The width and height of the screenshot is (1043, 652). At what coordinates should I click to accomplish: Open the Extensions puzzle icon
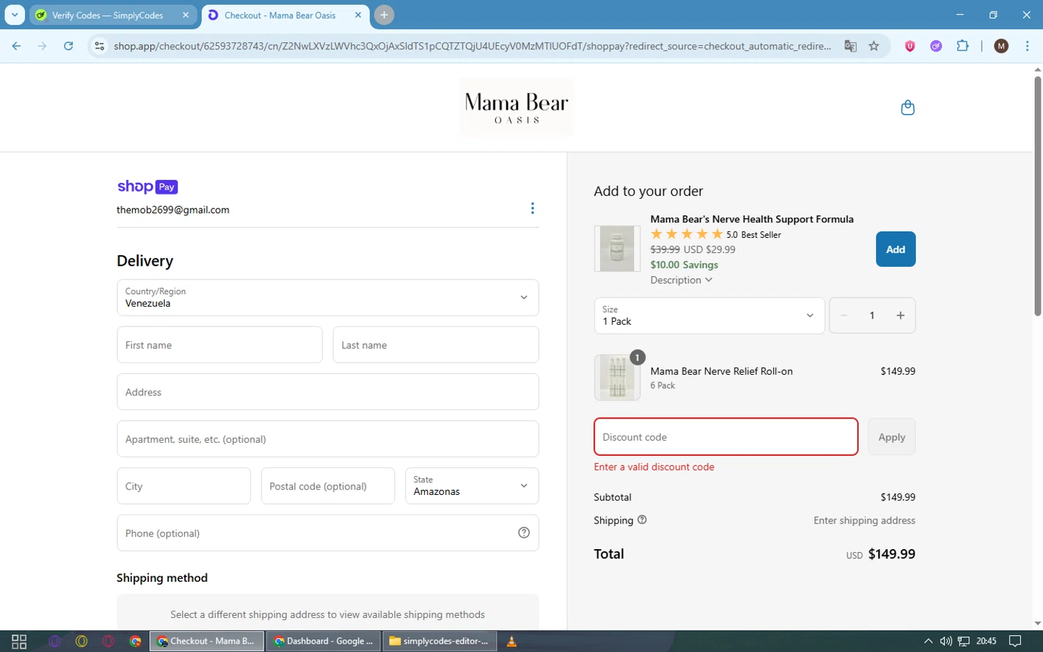coord(962,46)
